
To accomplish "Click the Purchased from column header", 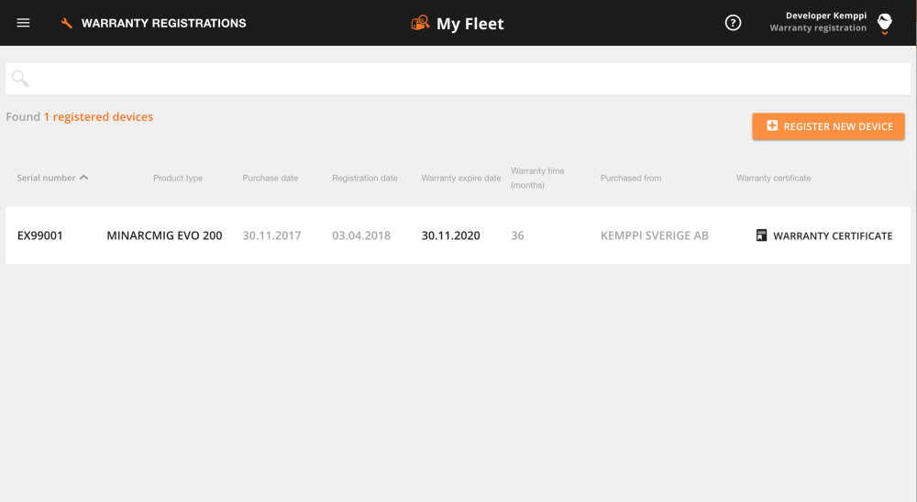I will click(631, 178).
